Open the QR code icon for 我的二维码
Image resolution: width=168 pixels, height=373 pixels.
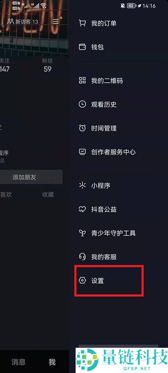coord(82,80)
